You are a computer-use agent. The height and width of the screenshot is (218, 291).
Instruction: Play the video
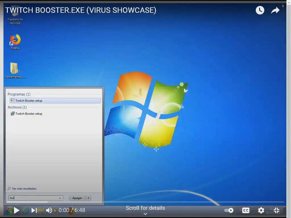pyautogui.click(x=16, y=210)
